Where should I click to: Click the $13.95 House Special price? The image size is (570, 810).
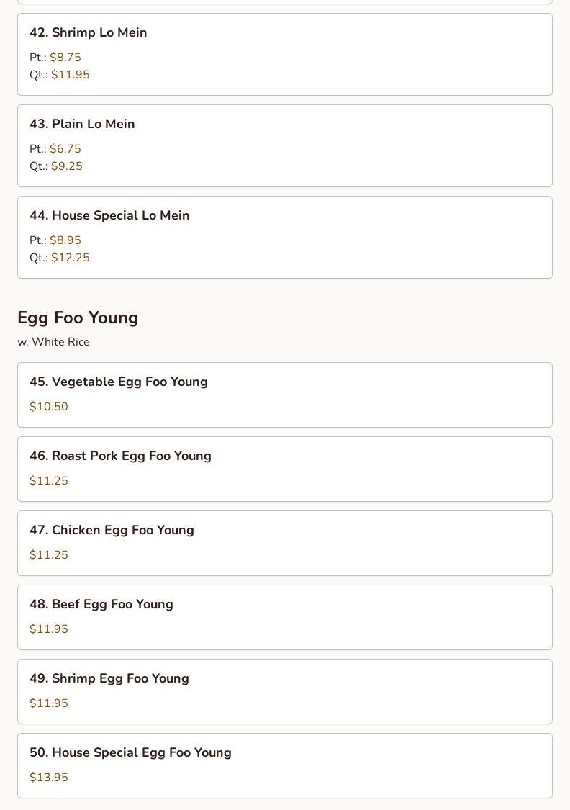(x=49, y=778)
